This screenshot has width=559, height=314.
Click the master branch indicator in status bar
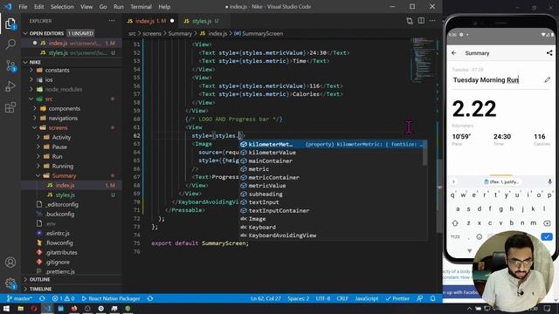(x=19, y=298)
